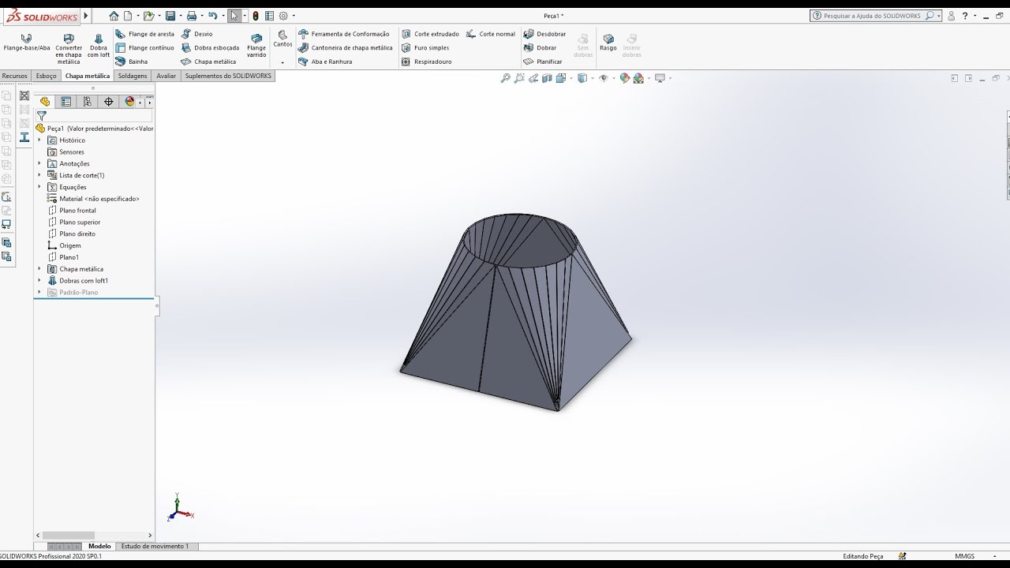Open DimXpertManager crosshair tab
The height and width of the screenshot is (568, 1010).
[109, 102]
